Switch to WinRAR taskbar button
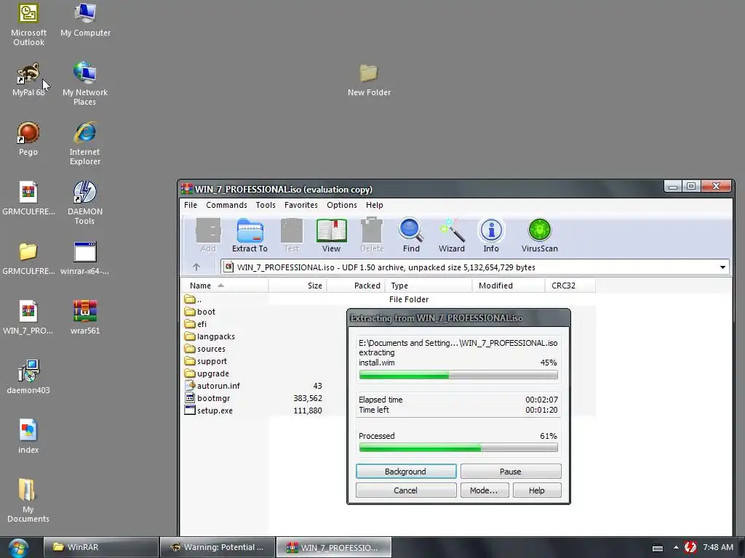745x558 pixels. coord(101,547)
